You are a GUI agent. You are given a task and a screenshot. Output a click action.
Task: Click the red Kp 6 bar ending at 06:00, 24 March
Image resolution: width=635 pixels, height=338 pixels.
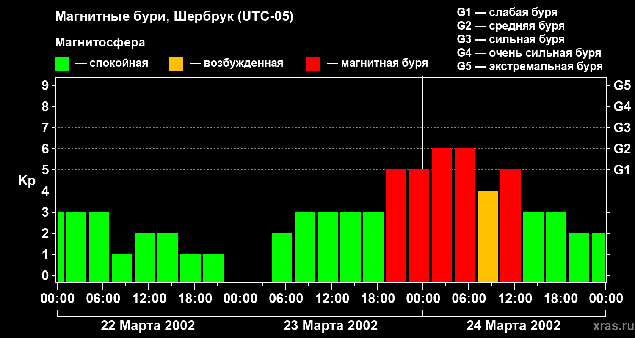(x=465, y=215)
